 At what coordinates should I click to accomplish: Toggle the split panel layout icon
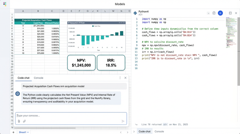[230, 13]
